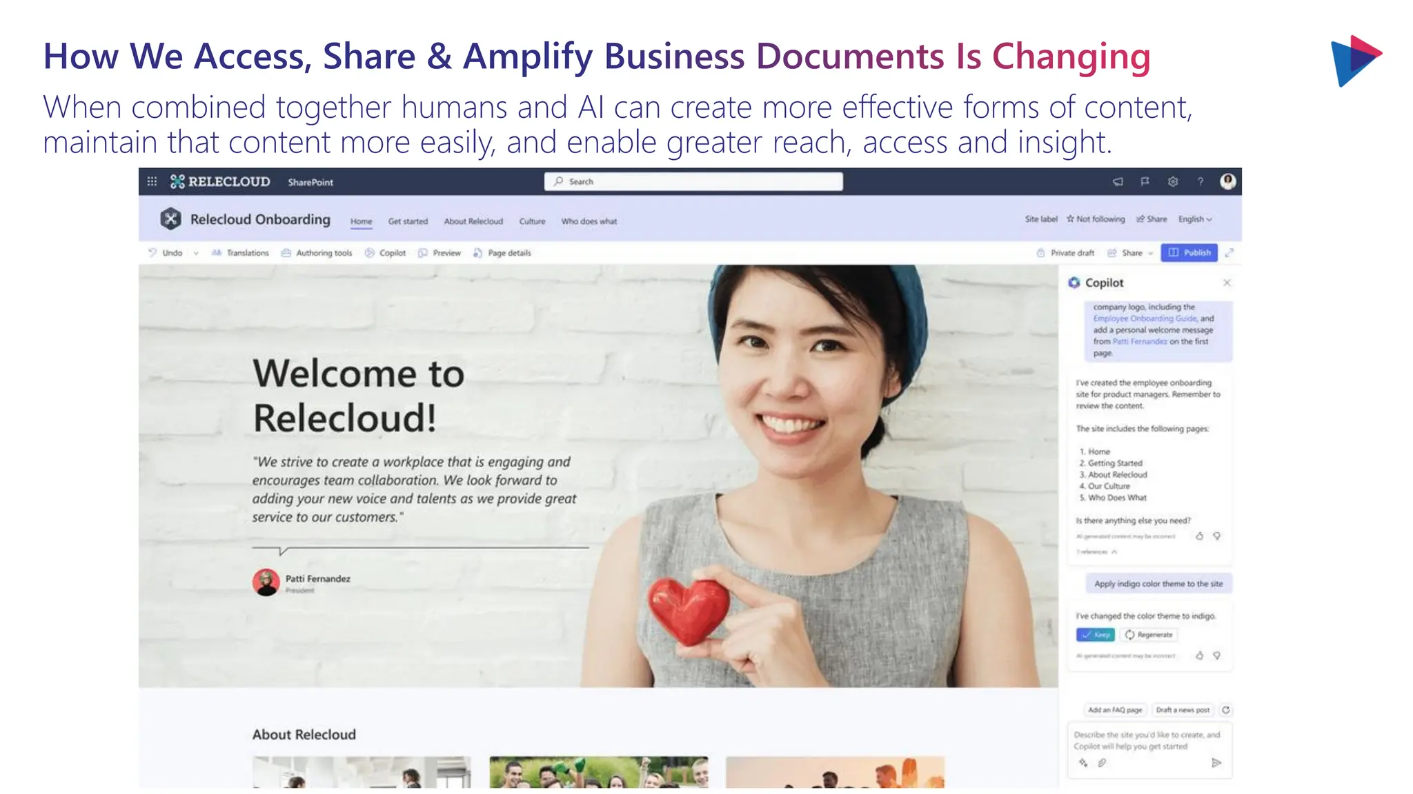The image size is (1413, 794).
Task: Click the Relecloud logo in the top bar
Action: pyautogui.click(x=220, y=181)
